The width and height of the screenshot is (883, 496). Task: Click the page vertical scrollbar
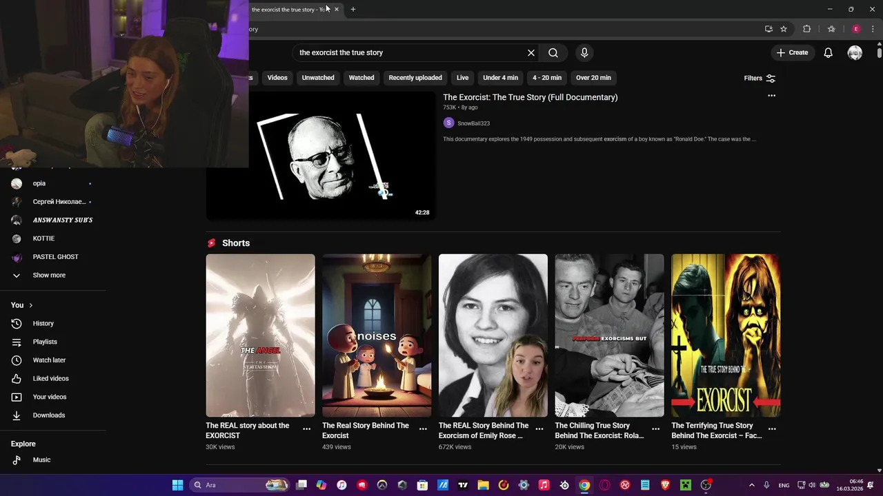coord(879,52)
